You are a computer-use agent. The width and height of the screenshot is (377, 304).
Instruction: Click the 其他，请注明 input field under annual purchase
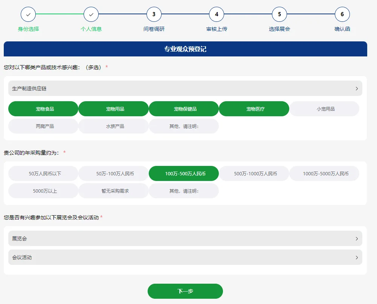click(x=184, y=191)
